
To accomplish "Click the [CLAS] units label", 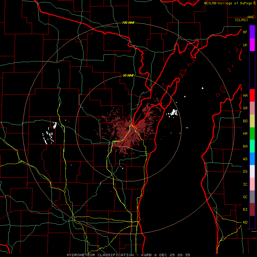I will 241,20.
